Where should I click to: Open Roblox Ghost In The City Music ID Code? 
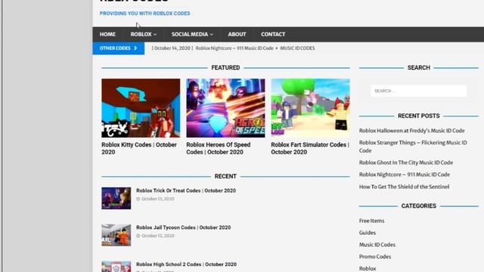point(406,162)
